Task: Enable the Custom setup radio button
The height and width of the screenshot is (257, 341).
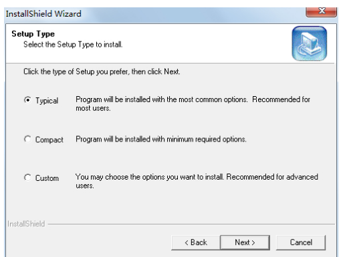Action: coord(27,178)
